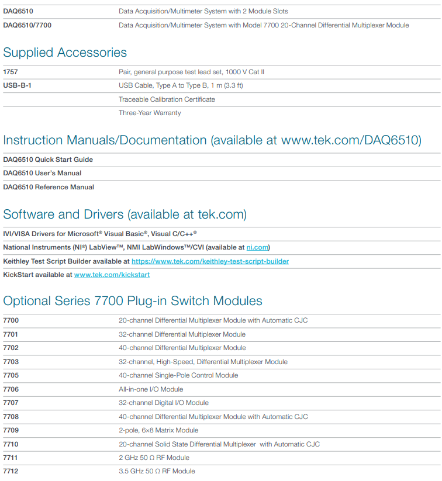Image resolution: width=442 pixels, height=481 pixels.
Task: Click 'Optional Series 7700 Plug-in Switch Modules' heading
Action: (133, 301)
